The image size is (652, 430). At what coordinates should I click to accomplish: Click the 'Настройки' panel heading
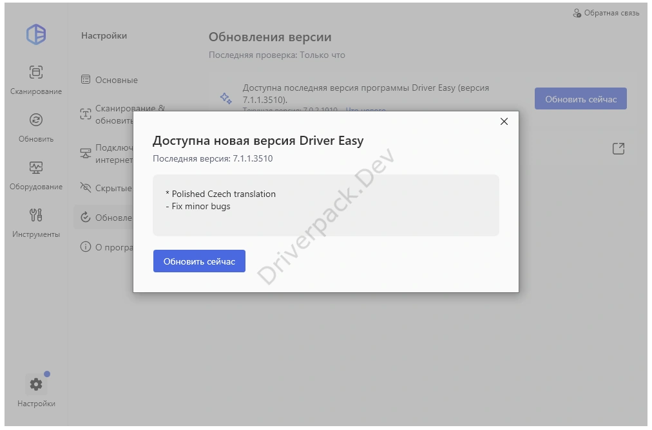click(x=104, y=36)
